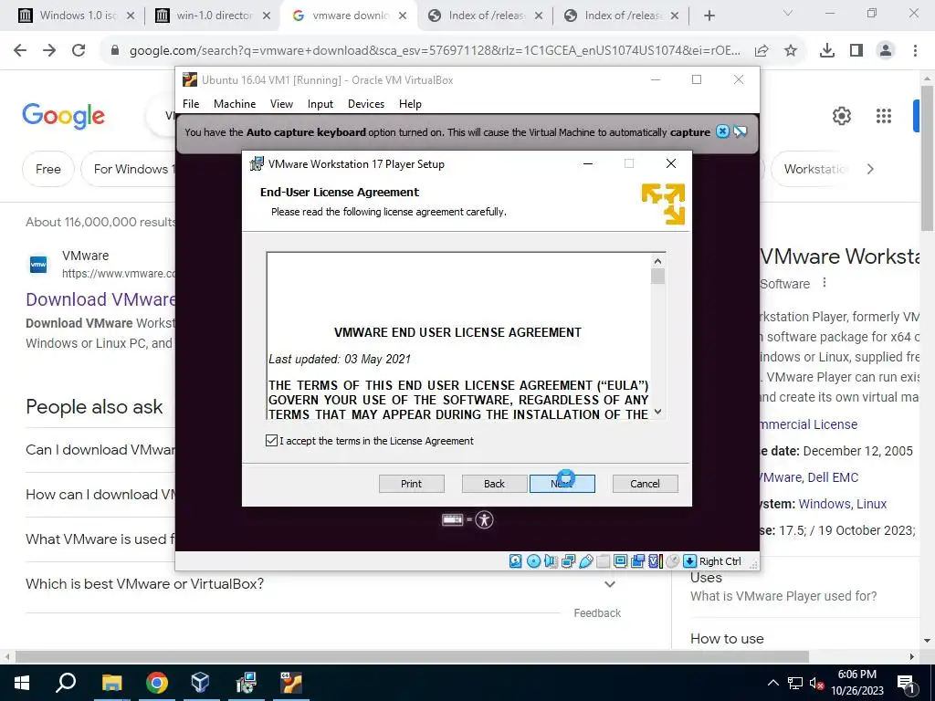Open the VirtualBox View menu
935x701 pixels.
point(281,104)
